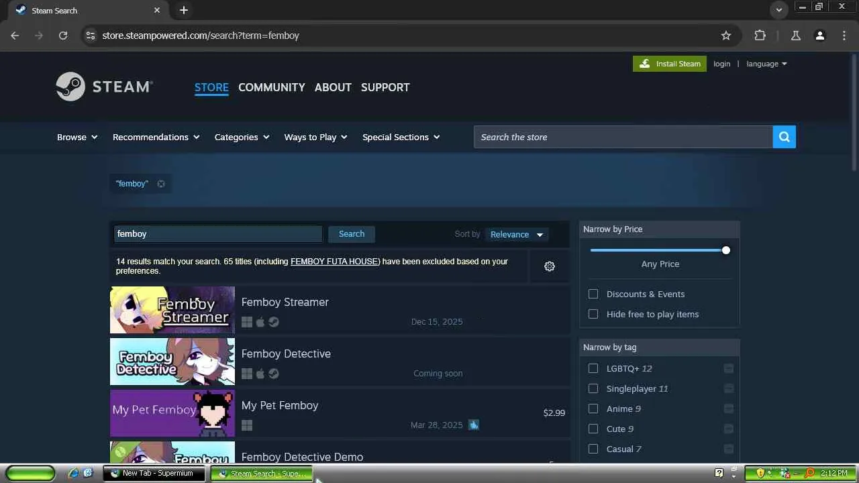The width and height of the screenshot is (859, 483).
Task: Open the flask-shaped Chrome Labs icon
Action: click(796, 36)
